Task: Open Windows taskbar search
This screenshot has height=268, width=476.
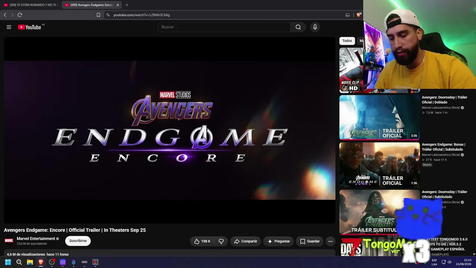Action: click(x=19, y=262)
